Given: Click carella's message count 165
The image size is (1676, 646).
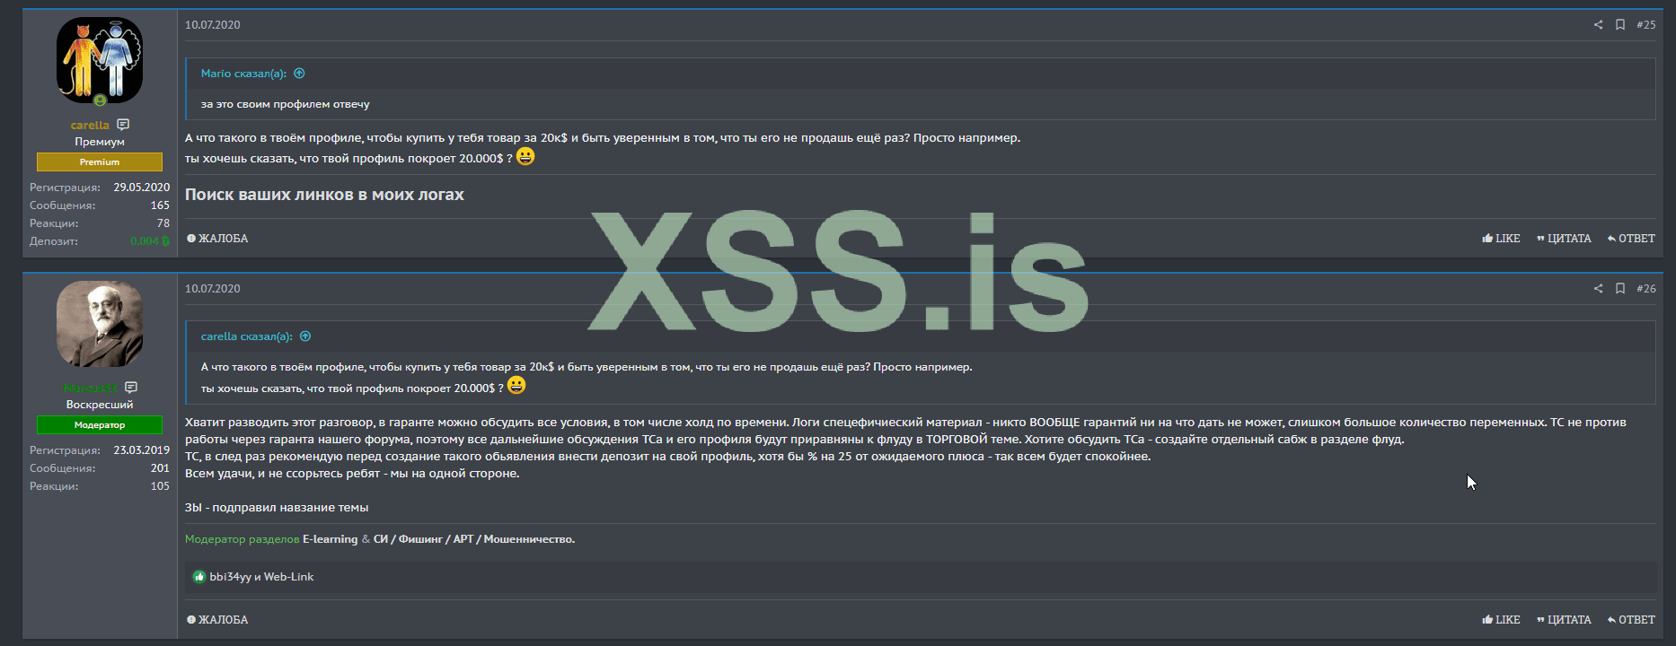Looking at the screenshot, I should tap(160, 205).
